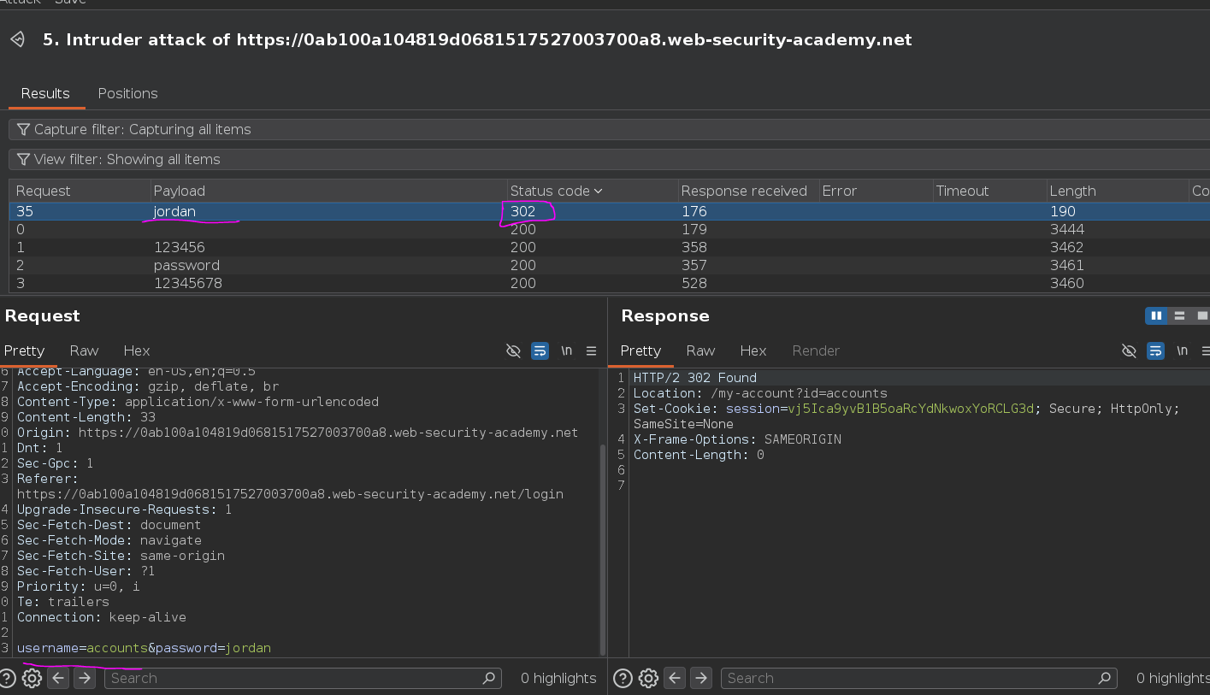Image resolution: width=1210 pixels, height=695 pixels.
Task: Toggle Status code column sort arrow
Action: tap(599, 191)
